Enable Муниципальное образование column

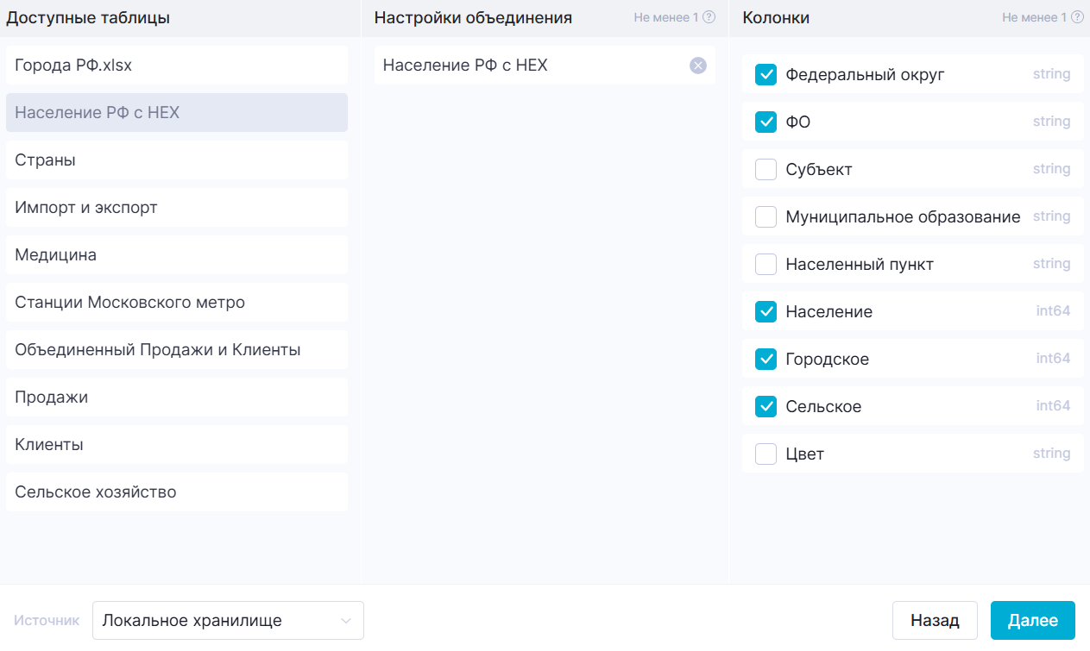[x=766, y=217]
